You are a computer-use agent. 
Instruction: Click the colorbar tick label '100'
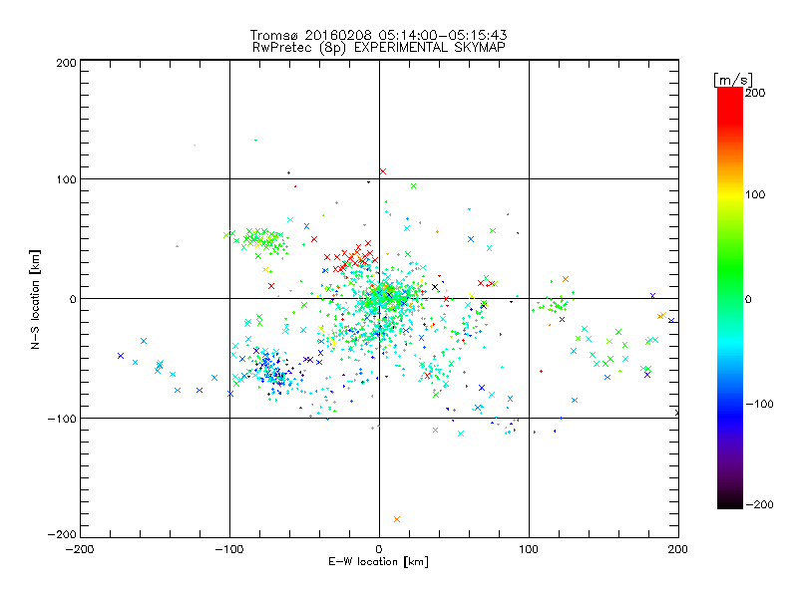click(755, 194)
